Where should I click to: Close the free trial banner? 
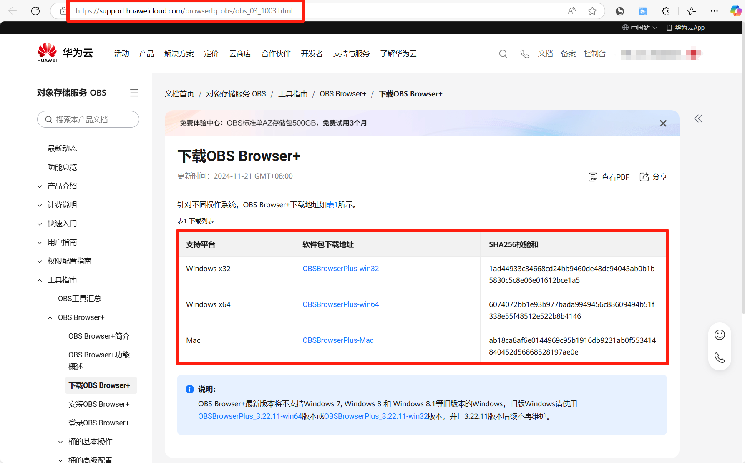click(663, 123)
